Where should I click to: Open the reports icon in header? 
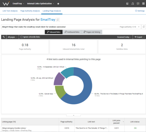pyautogui.click(x=127, y=3)
